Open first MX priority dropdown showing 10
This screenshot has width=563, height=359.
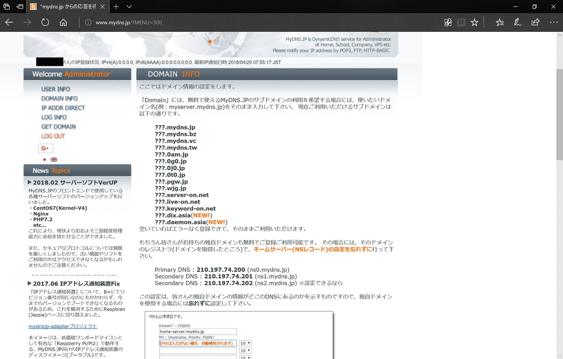(245, 343)
